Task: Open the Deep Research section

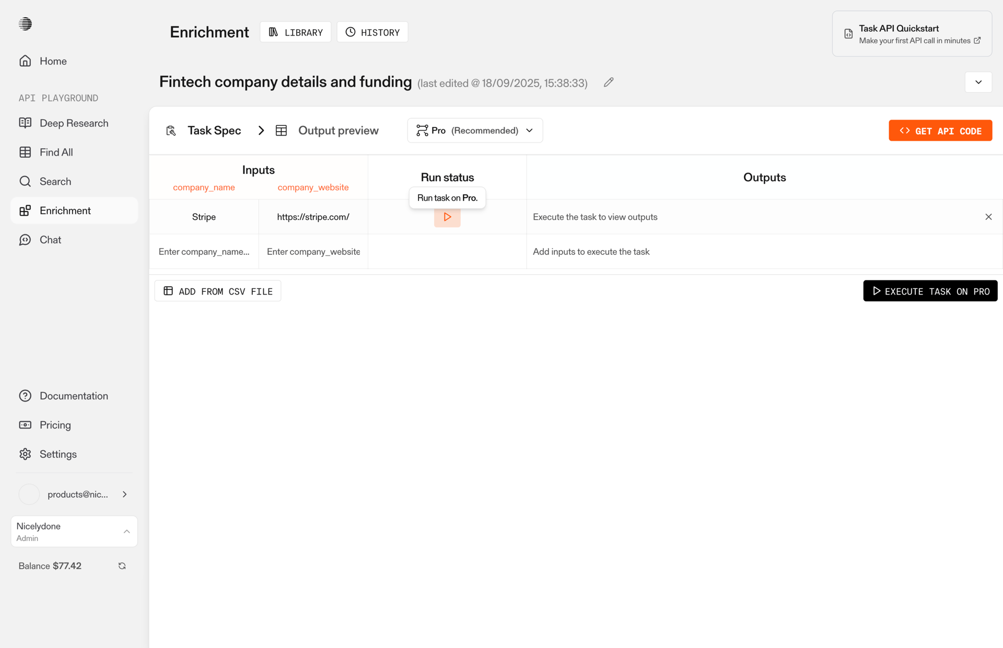Action: [75, 123]
